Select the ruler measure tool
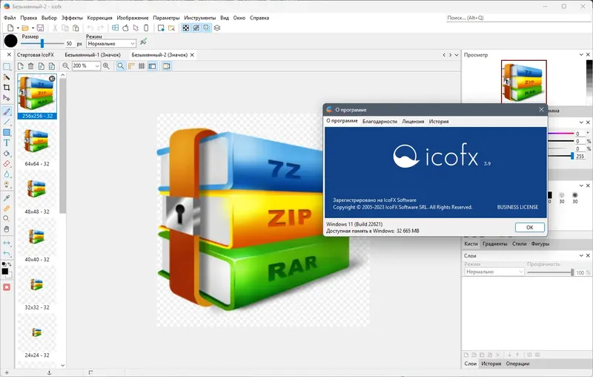 7,209
